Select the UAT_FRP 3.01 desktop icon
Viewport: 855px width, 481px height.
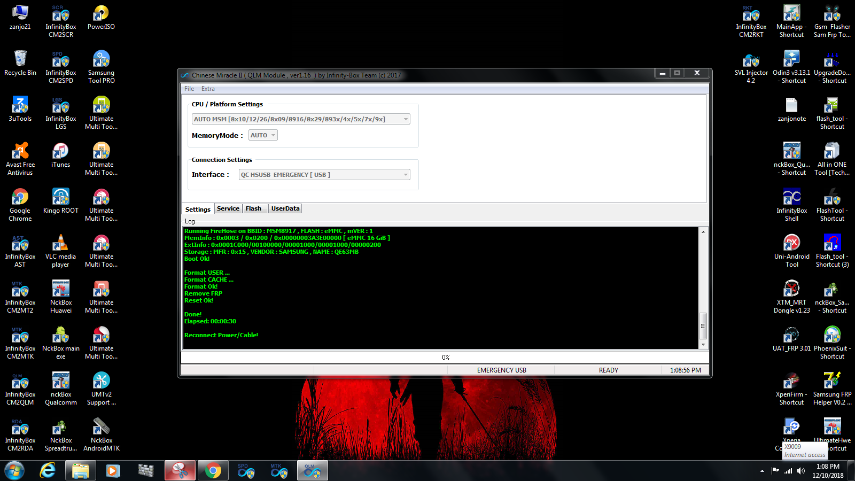click(x=791, y=339)
